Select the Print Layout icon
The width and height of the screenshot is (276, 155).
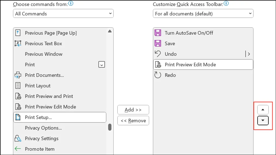click(x=18, y=85)
